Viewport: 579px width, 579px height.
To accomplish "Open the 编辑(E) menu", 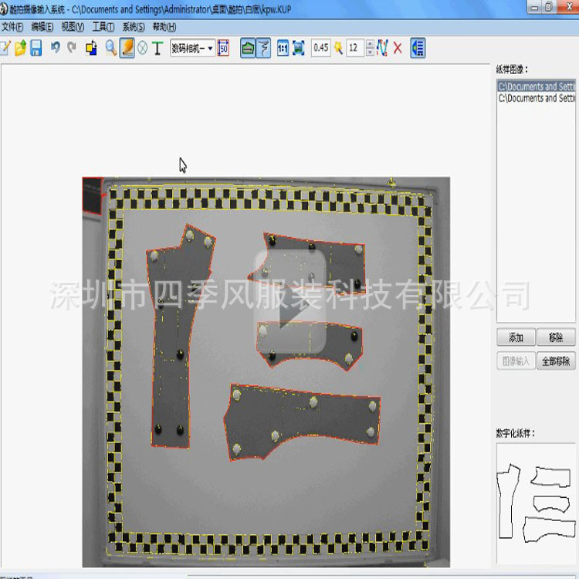I will 42,27.
